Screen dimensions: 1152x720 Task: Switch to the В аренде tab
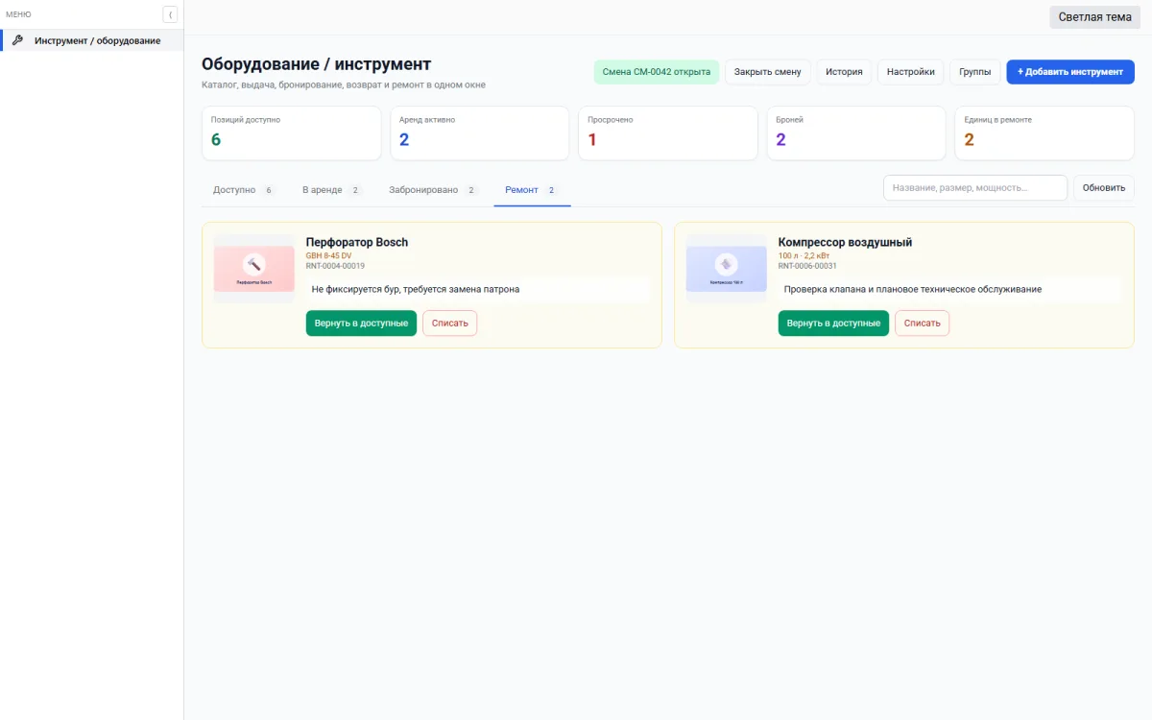(x=331, y=190)
